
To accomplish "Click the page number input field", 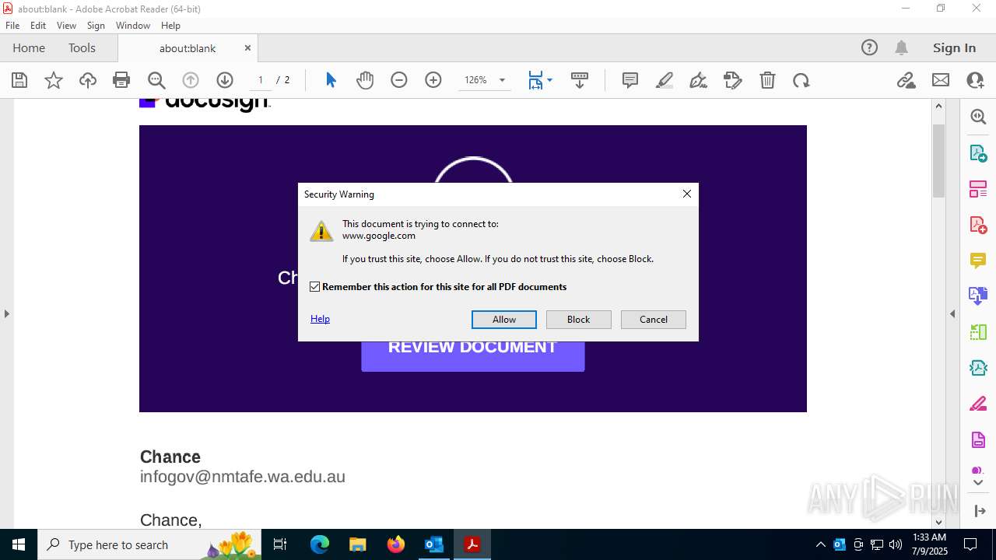I will click(x=261, y=80).
